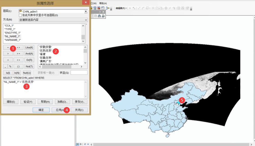Click the 加载(D) load button
255x146 pixels.
coord(62,102)
